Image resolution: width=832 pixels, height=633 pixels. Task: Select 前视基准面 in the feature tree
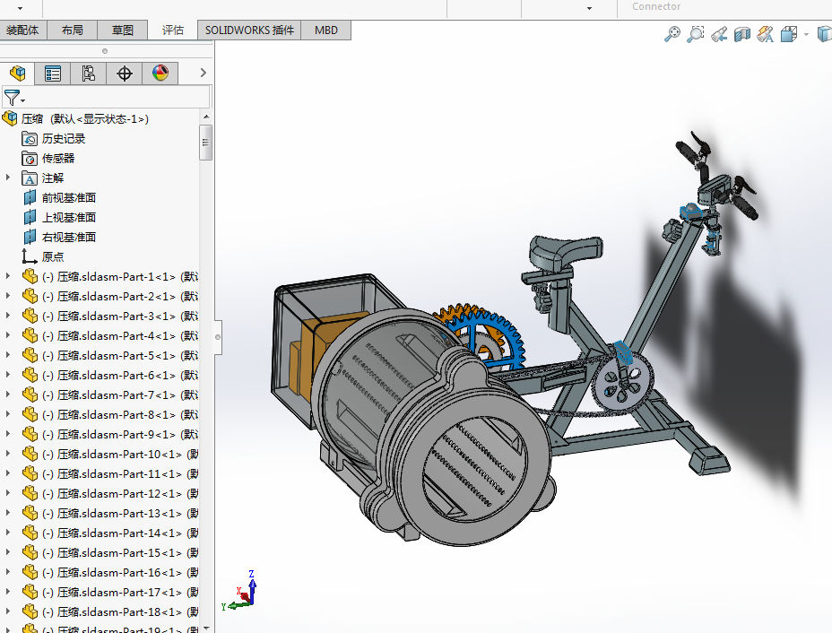pos(68,197)
